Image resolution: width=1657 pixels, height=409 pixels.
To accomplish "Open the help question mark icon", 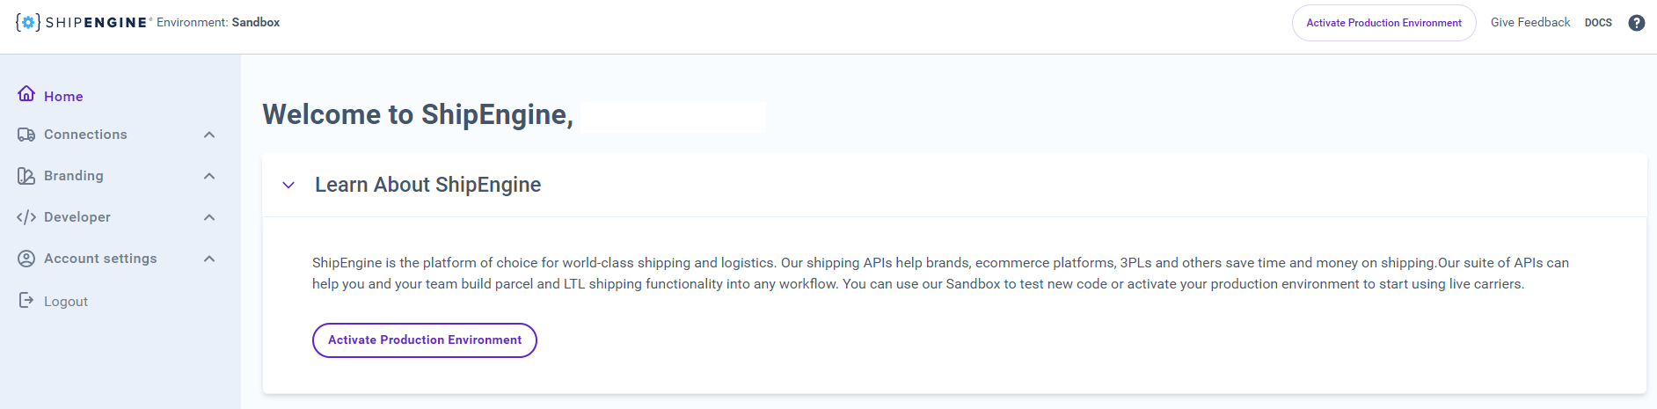I will coord(1637,23).
